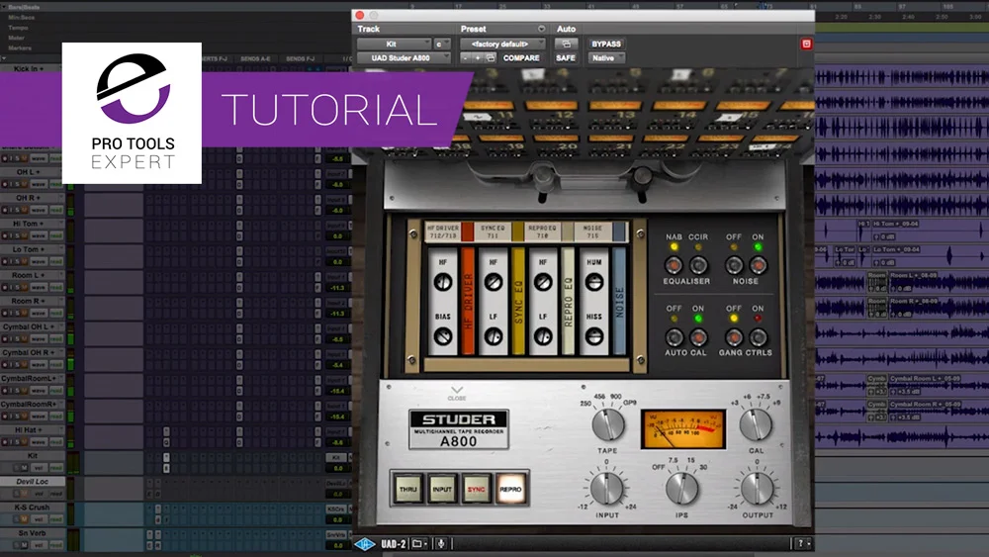This screenshot has height=557, width=989.
Task: Open the factory default preset dropdown
Action: (x=502, y=45)
